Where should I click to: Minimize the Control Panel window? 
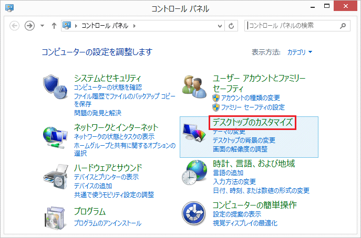[x=313, y=7]
